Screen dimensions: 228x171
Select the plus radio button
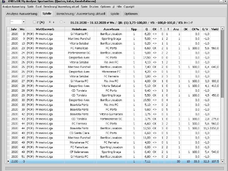pyautogui.click(x=50, y=22)
